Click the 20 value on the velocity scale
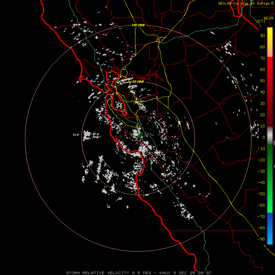The height and width of the screenshot is (275, 275). [x=262, y=115]
